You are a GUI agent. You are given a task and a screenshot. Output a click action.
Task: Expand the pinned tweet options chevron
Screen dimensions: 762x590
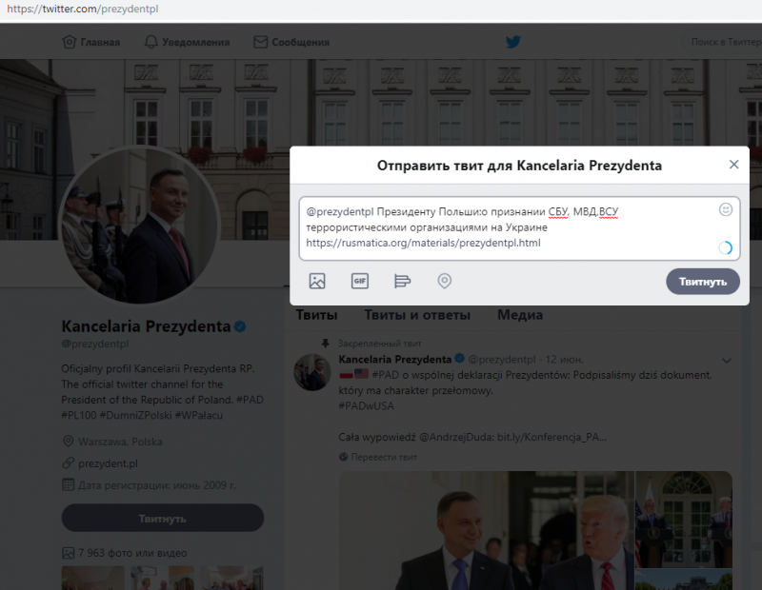(727, 361)
